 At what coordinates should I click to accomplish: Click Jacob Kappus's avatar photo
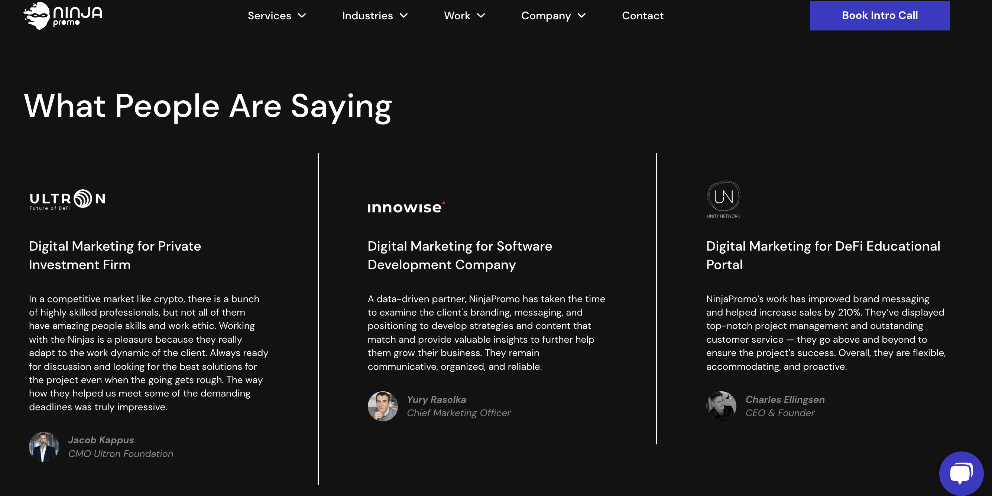(44, 446)
